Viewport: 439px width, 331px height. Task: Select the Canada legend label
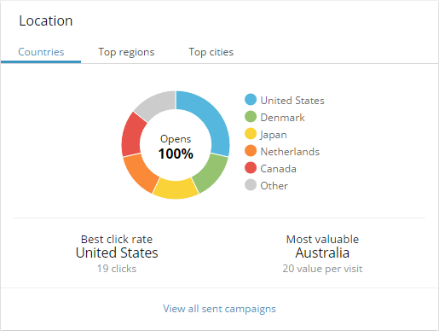[x=279, y=169]
